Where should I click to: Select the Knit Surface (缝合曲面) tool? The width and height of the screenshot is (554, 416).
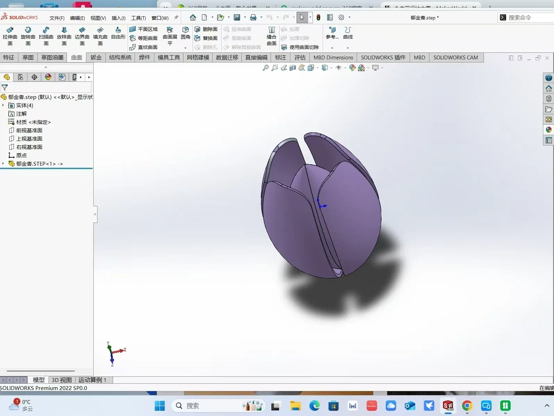coord(272,36)
